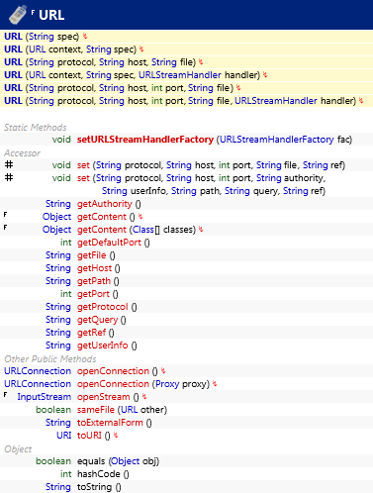Click exception marker after URL(String spec) constructor
This screenshot has width=373, height=493.
click(x=85, y=37)
